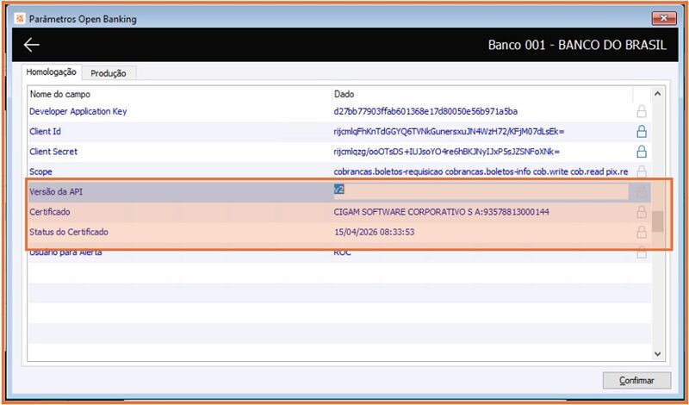689x405 pixels.
Task: Toggle lock icon for Client Secret row
Action: click(x=642, y=152)
